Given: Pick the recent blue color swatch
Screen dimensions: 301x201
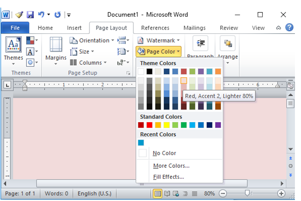Looking at the screenshot, I should (x=141, y=142).
